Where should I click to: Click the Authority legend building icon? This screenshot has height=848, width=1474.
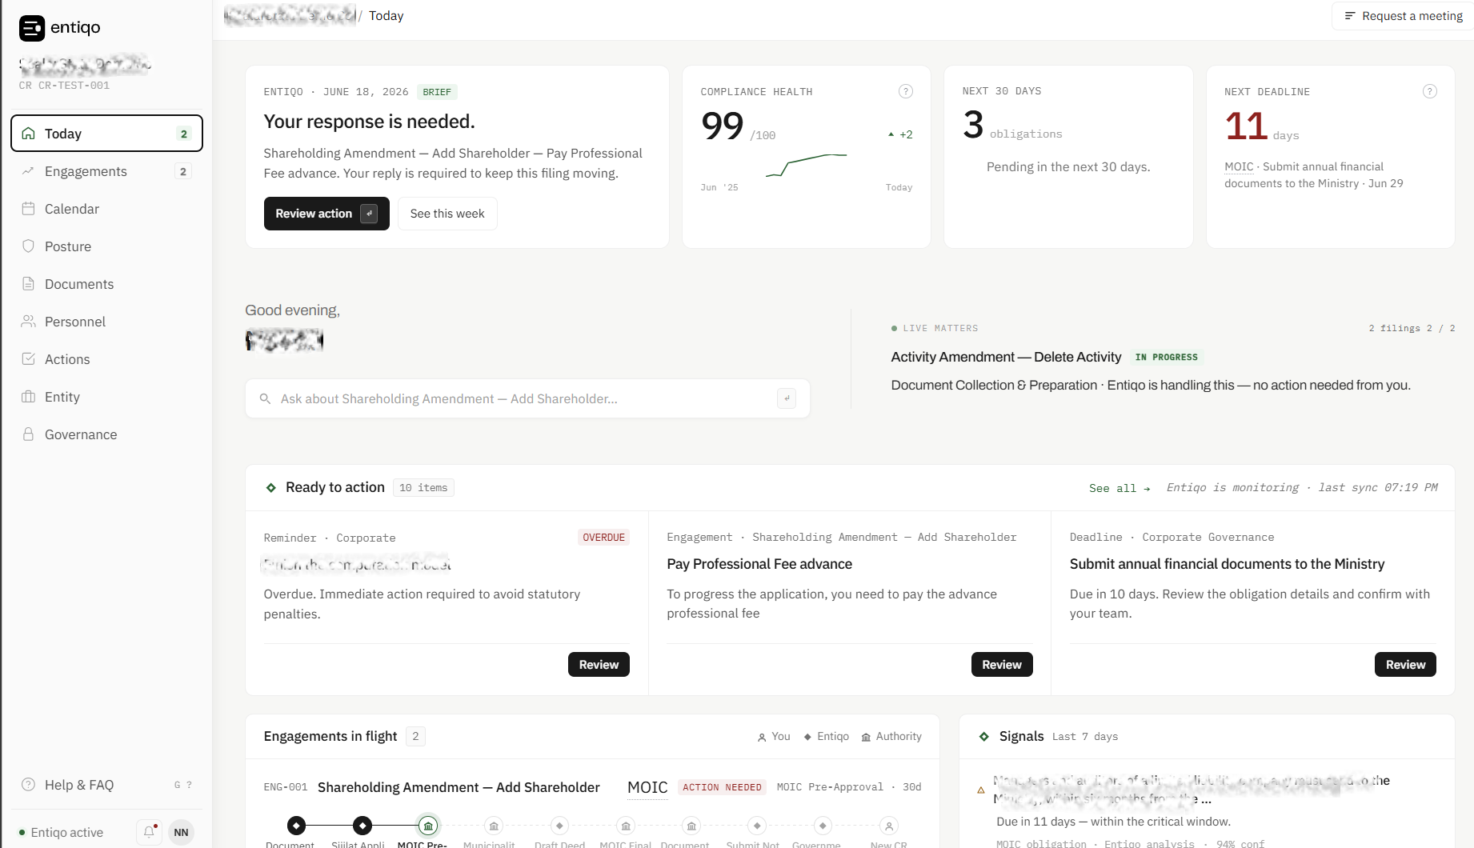pyautogui.click(x=866, y=737)
